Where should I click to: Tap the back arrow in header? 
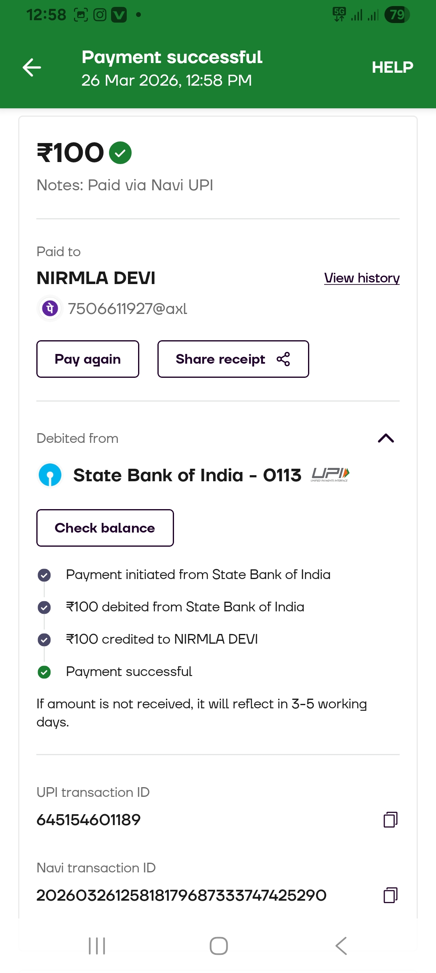click(32, 67)
